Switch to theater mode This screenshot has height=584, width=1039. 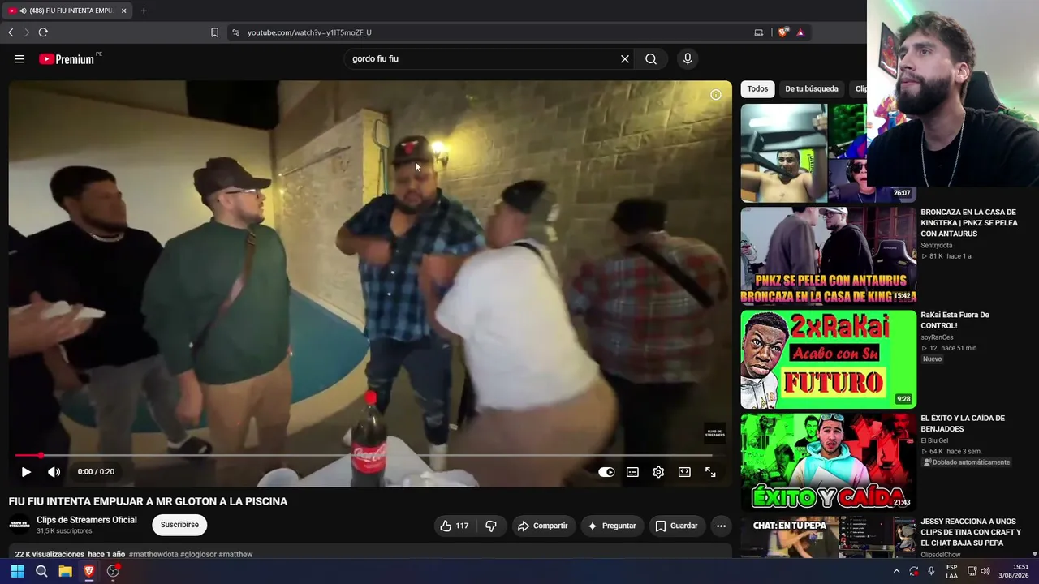[684, 472]
